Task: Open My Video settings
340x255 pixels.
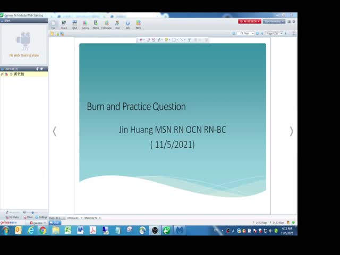Action: pos(12,217)
